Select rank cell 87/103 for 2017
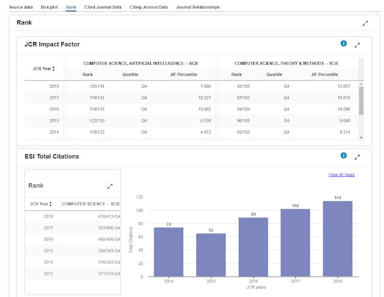The image size is (384, 297). coord(243,98)
